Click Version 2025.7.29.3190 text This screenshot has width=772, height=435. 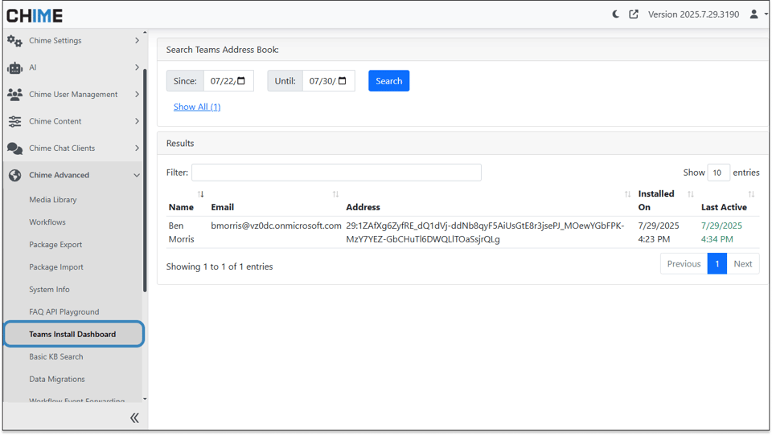(693, 14)
